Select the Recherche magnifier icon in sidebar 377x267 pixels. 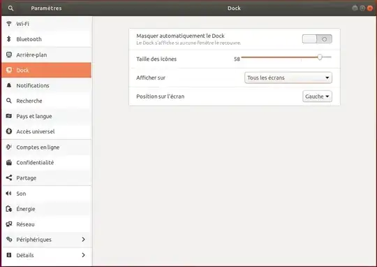click(x=9, y=101)
